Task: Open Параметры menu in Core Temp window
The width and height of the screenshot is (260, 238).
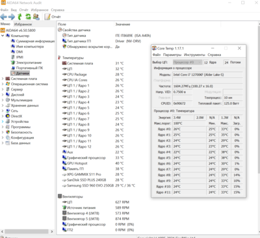Action: point(172,55)
